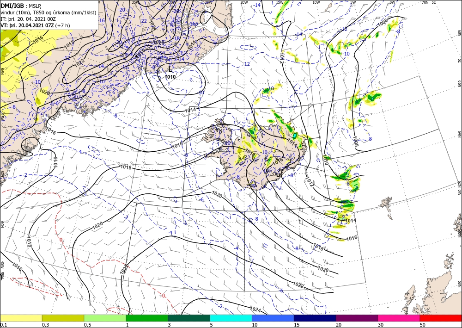
Task: Click the legend value 5
Action: click(212, 325)
